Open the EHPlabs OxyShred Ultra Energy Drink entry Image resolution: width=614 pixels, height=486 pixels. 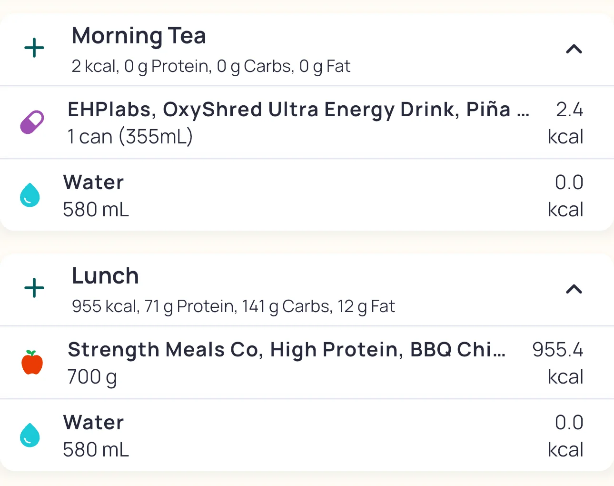[298, 110]
